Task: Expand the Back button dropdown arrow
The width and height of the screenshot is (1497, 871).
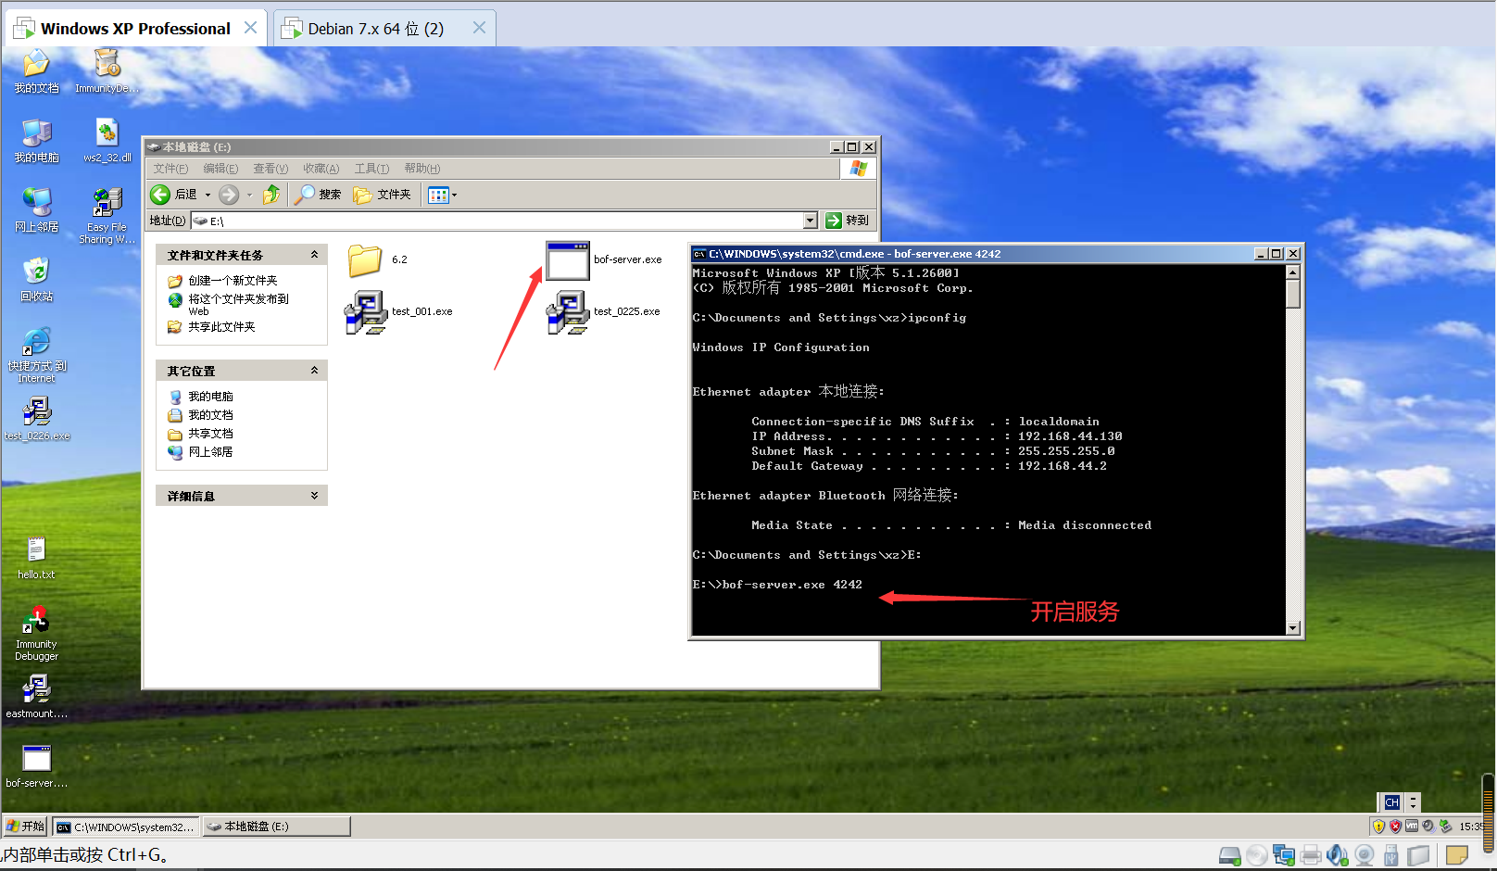Action: tap(209, 195)
